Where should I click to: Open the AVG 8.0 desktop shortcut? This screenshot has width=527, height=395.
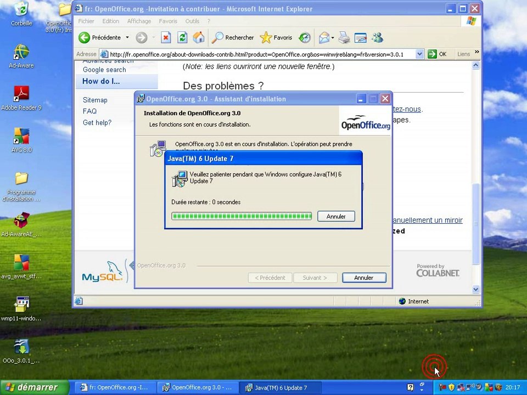[x=21, y=140]
